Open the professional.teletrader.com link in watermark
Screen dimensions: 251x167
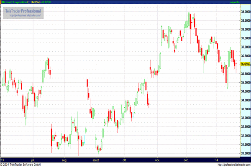pyautogui.click(x=25, y=15)
